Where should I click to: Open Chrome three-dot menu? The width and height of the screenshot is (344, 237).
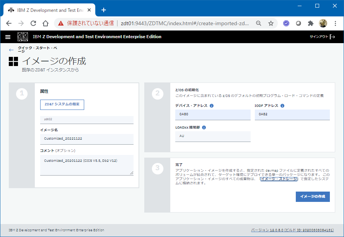coord(335,23)
